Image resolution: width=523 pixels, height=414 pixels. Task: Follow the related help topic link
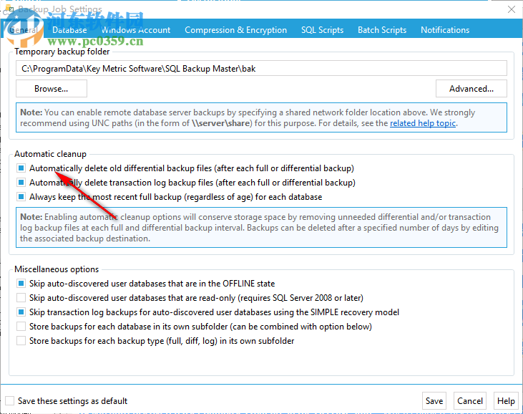423,123
